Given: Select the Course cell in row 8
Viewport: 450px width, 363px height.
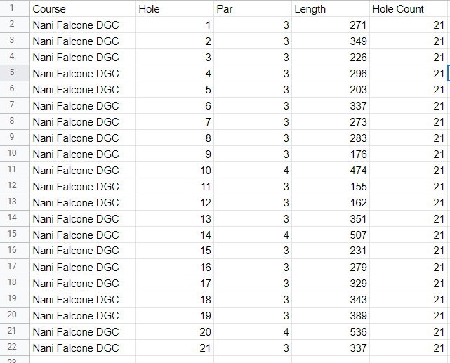Looking at the screenshot, I should tap(83, 121).
